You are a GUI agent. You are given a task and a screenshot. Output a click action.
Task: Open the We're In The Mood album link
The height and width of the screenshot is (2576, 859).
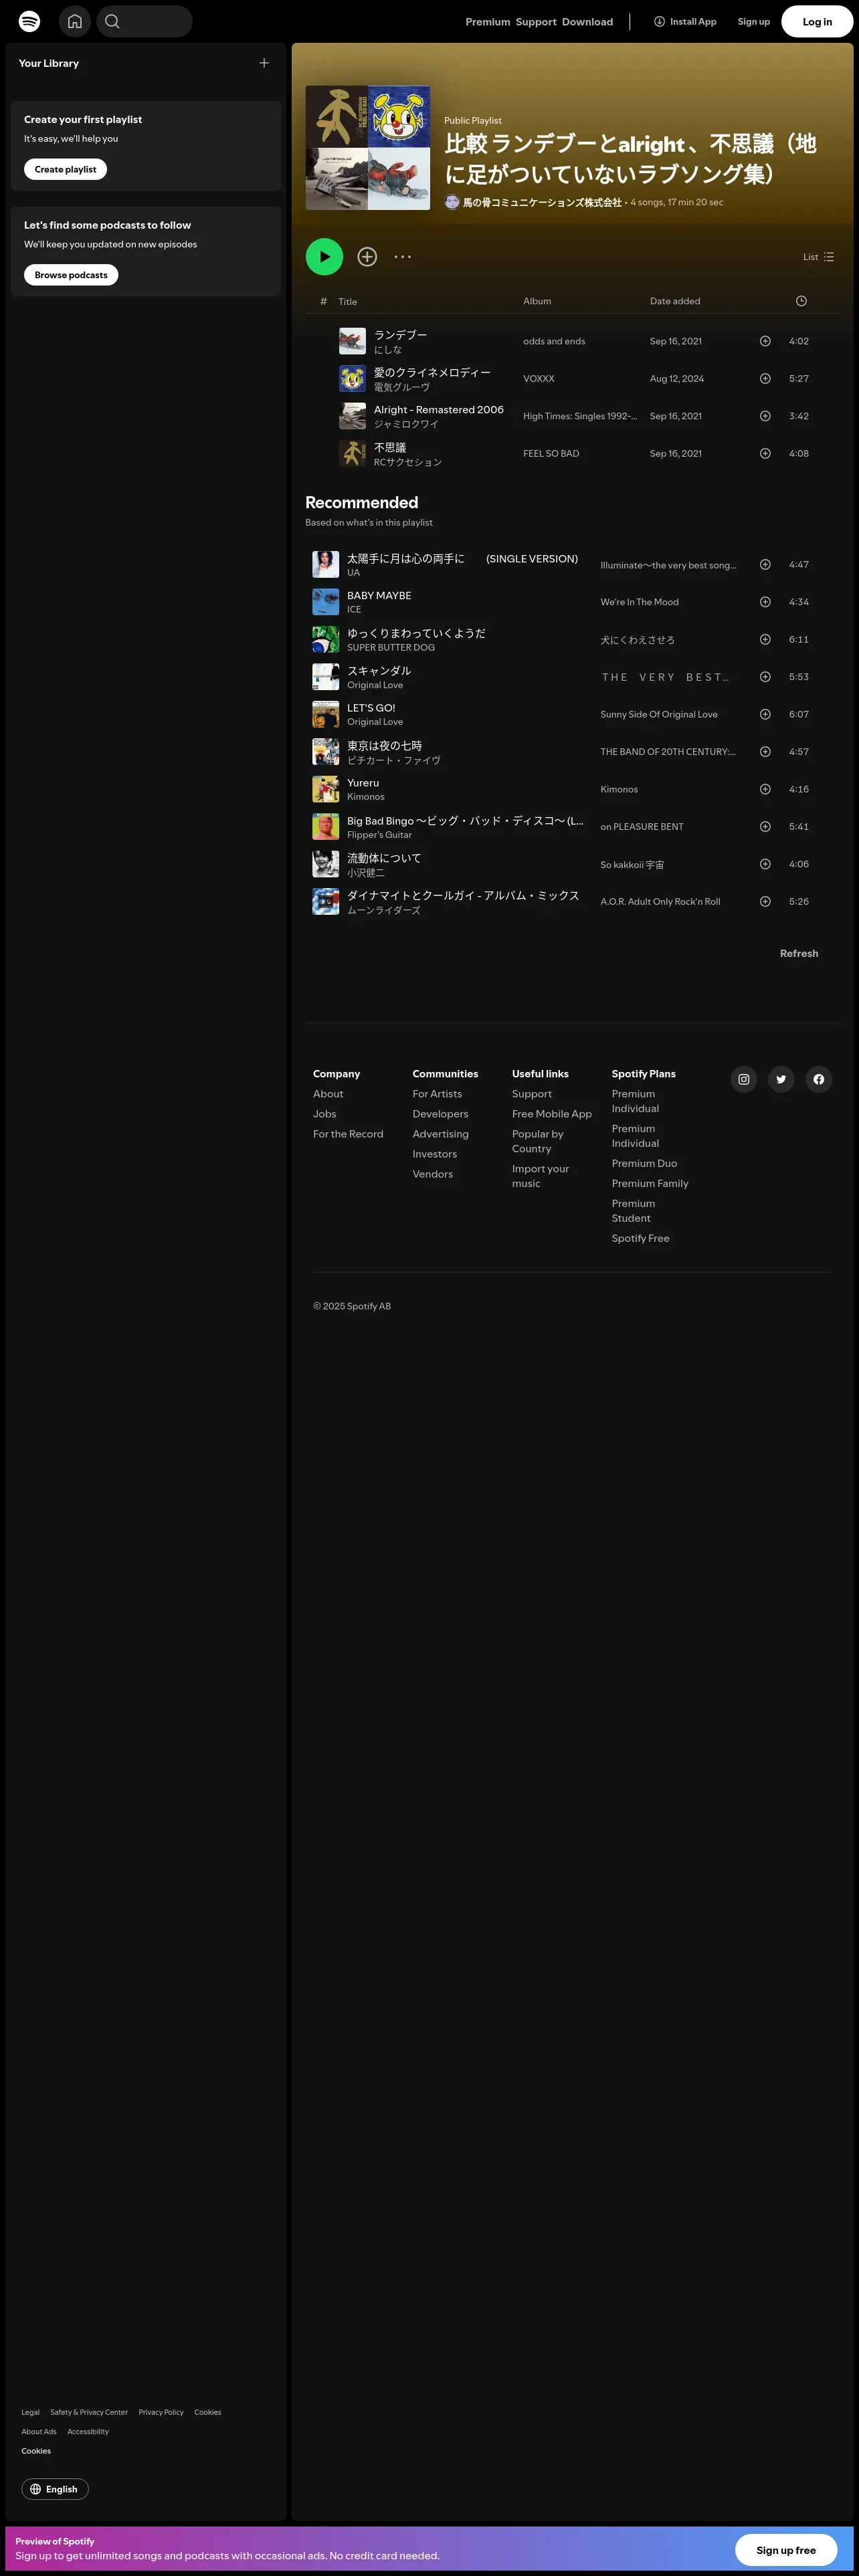click(639, 602)
